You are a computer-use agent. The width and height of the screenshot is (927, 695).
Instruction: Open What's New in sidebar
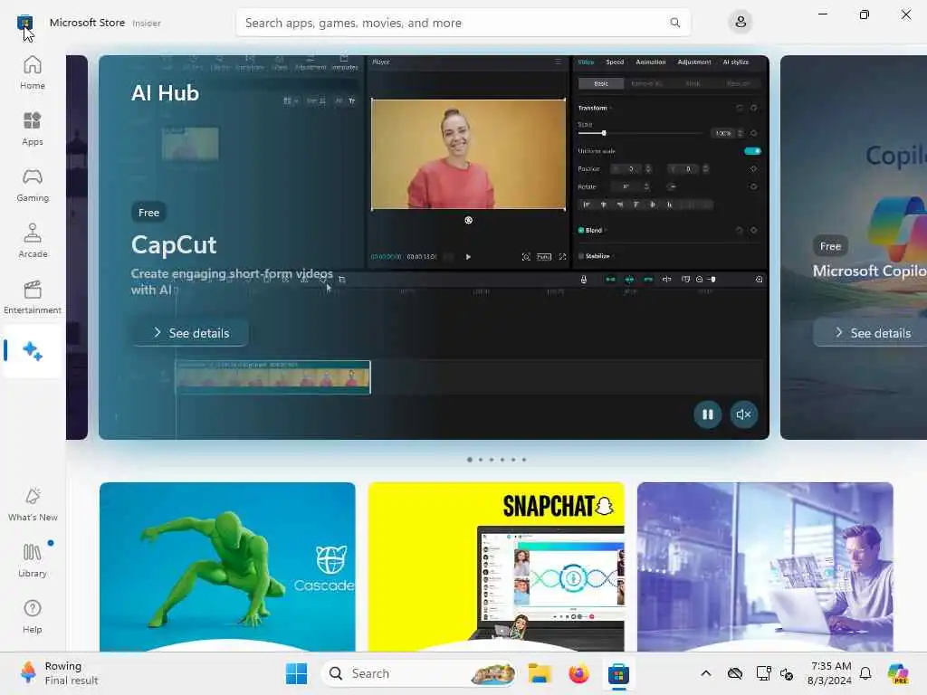tap(33, 505)
